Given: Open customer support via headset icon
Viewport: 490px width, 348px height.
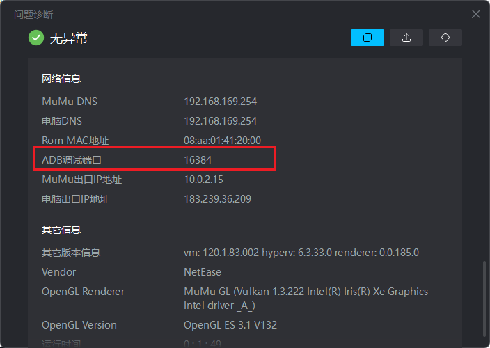Looking at the screenshot, I should pos(445,38).
